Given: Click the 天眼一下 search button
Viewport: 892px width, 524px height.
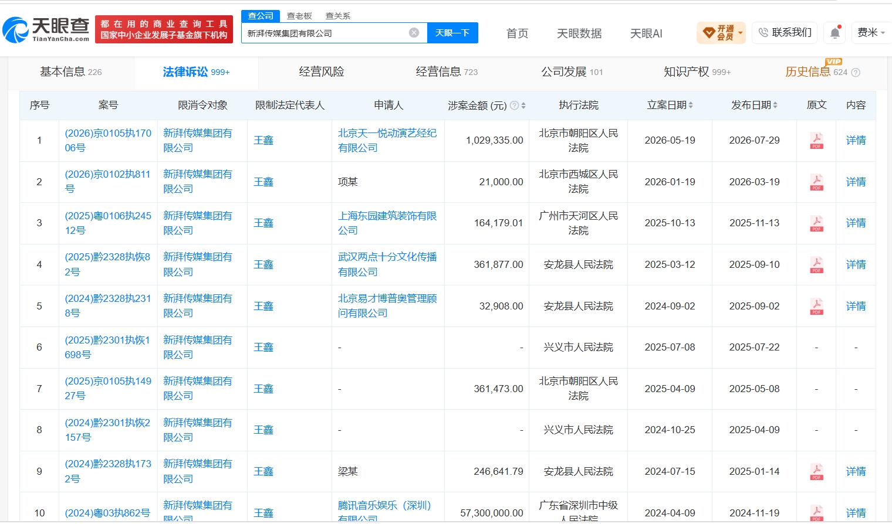Looking at the screenshot, I should click(452, 33).
